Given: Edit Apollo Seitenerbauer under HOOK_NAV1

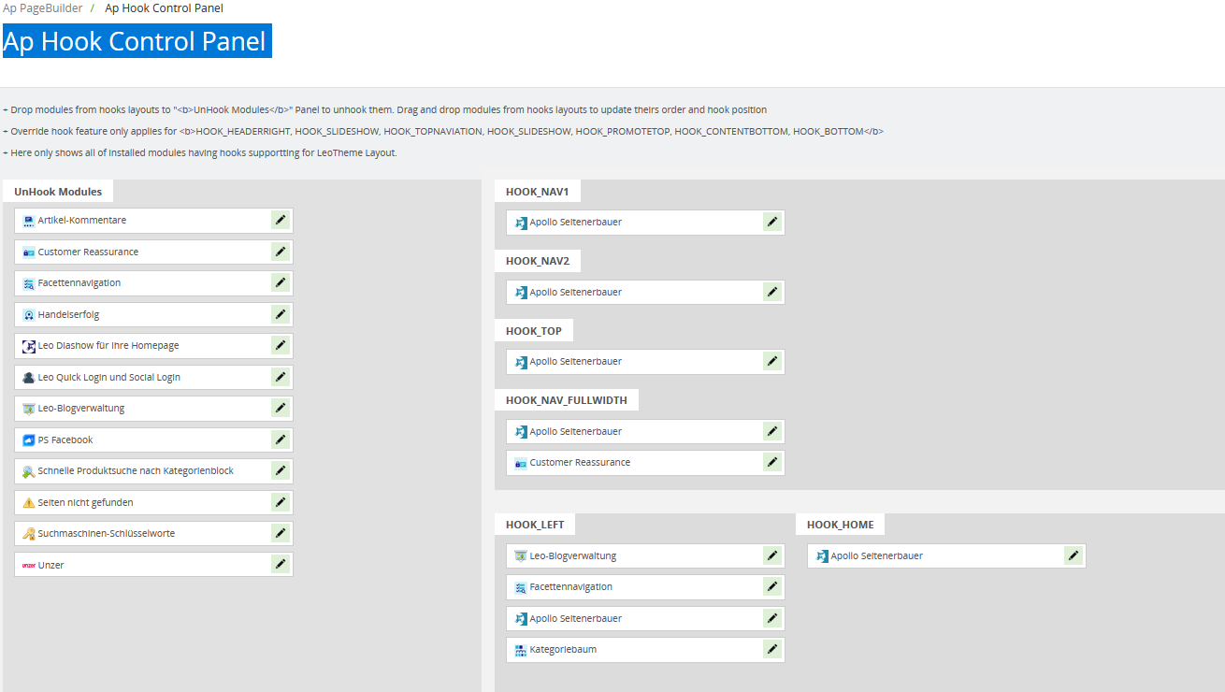Looking at the screenshot, I should point(771,222).
